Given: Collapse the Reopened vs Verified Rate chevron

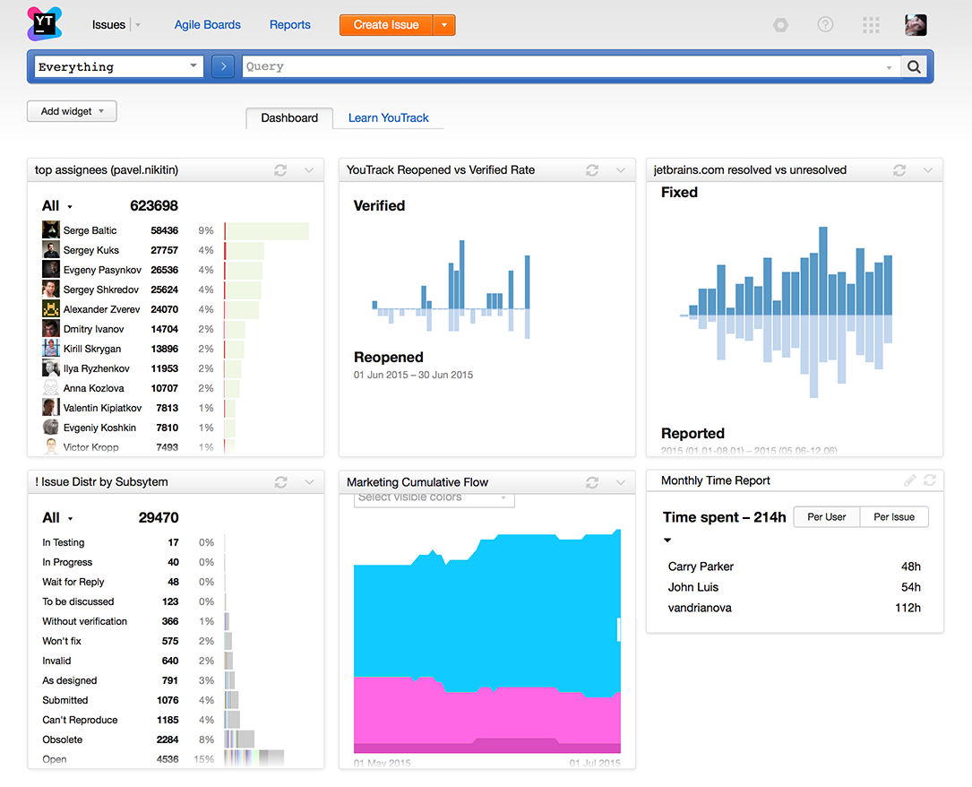Looking at the screenshot, I should tap(621, 170).
